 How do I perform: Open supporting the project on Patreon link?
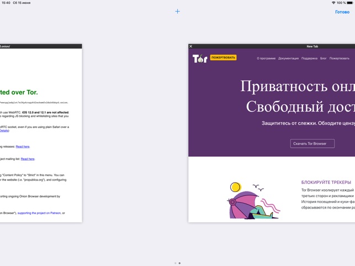pyautogui.click(x=39, y=213)
